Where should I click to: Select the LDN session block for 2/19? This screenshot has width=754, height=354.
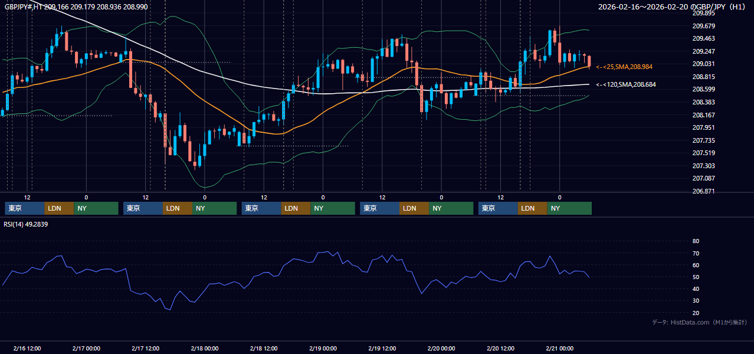(x=414, y=208)
